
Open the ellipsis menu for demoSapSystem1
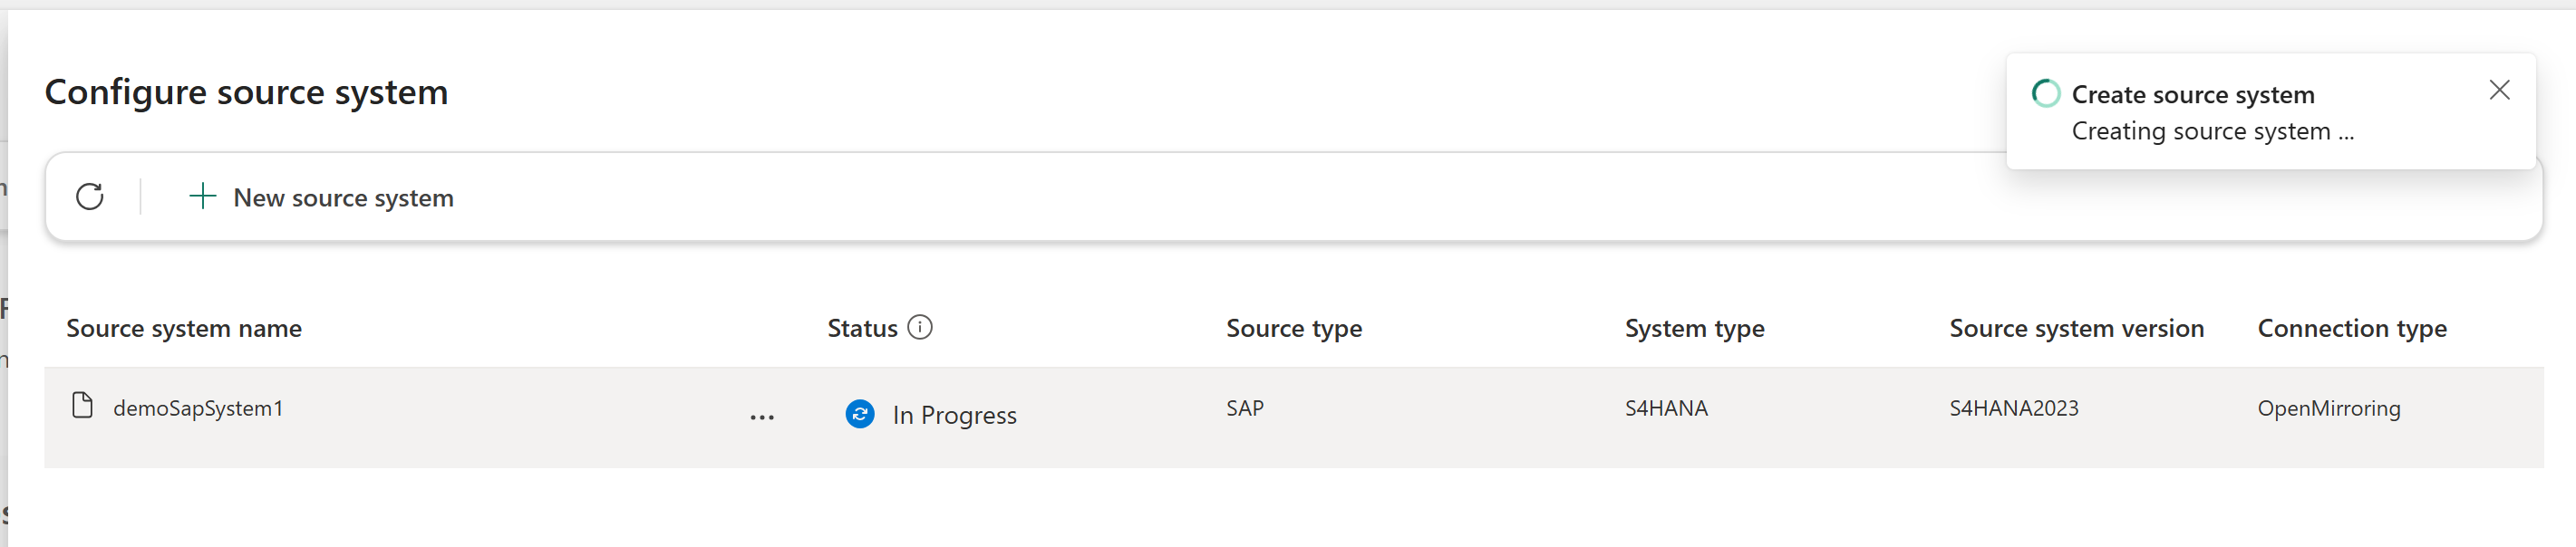[762, 417]
